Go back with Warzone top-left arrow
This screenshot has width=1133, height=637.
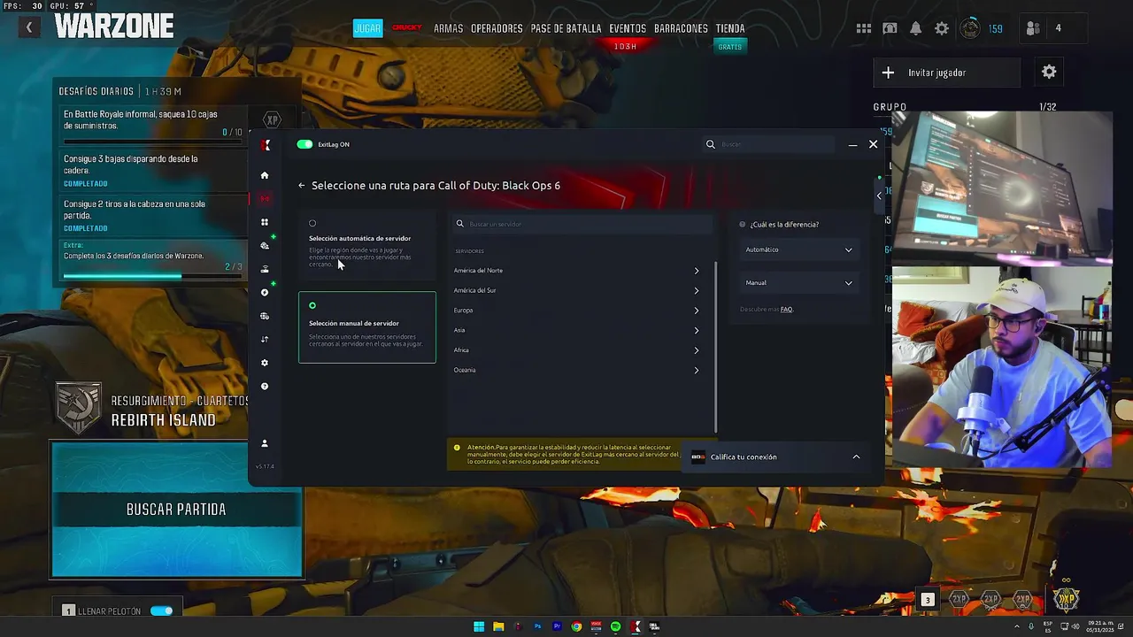28,28
